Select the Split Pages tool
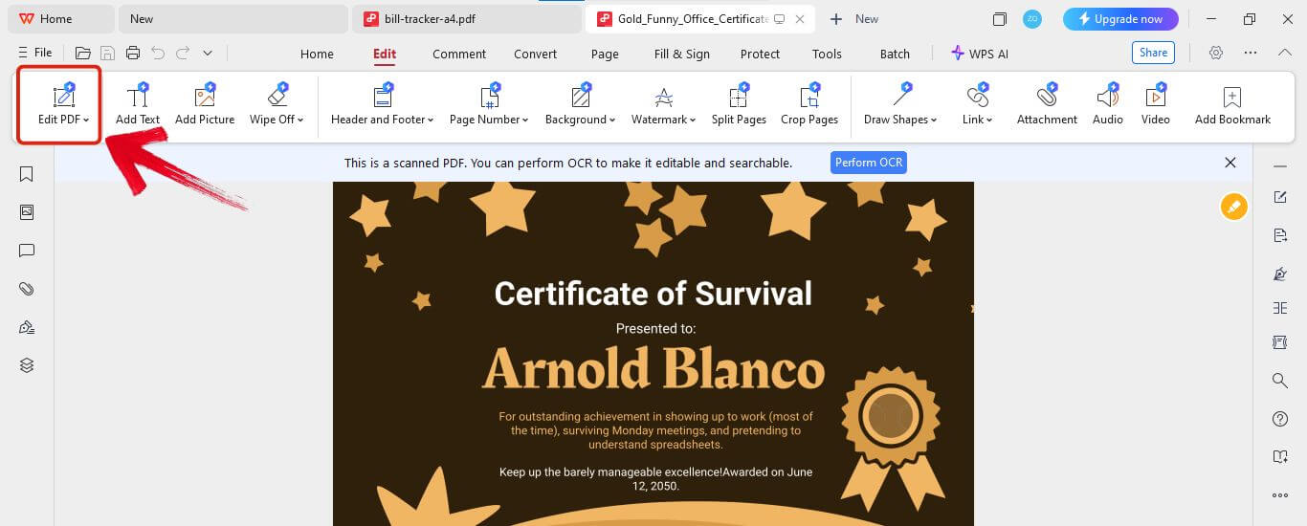This screenshot has width=1307, height=526. tap(739, 104)
